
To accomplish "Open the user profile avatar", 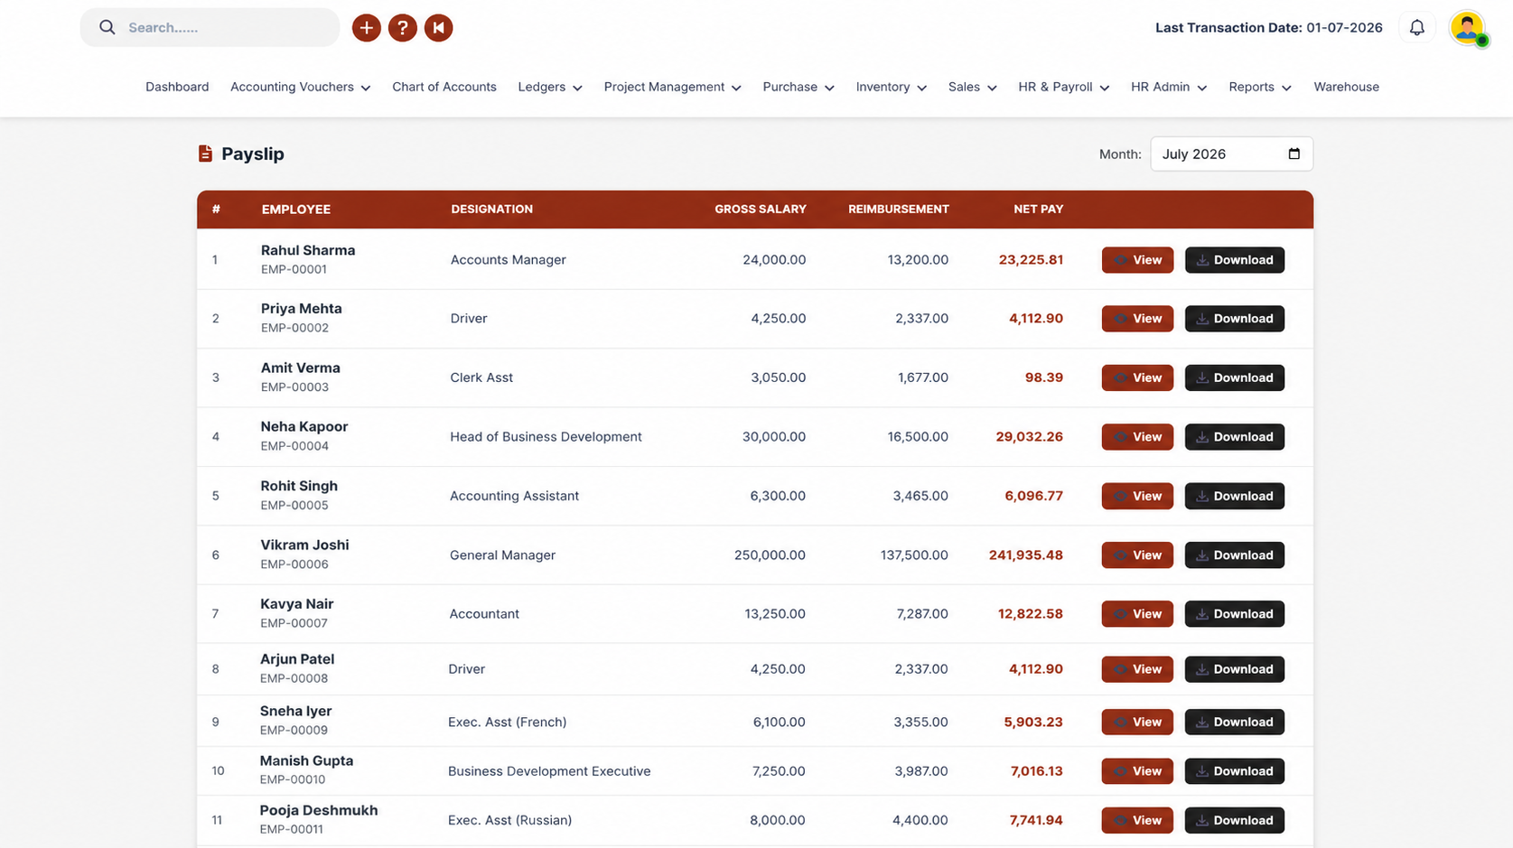I will pyautogui.click(x=1467, y=28).
